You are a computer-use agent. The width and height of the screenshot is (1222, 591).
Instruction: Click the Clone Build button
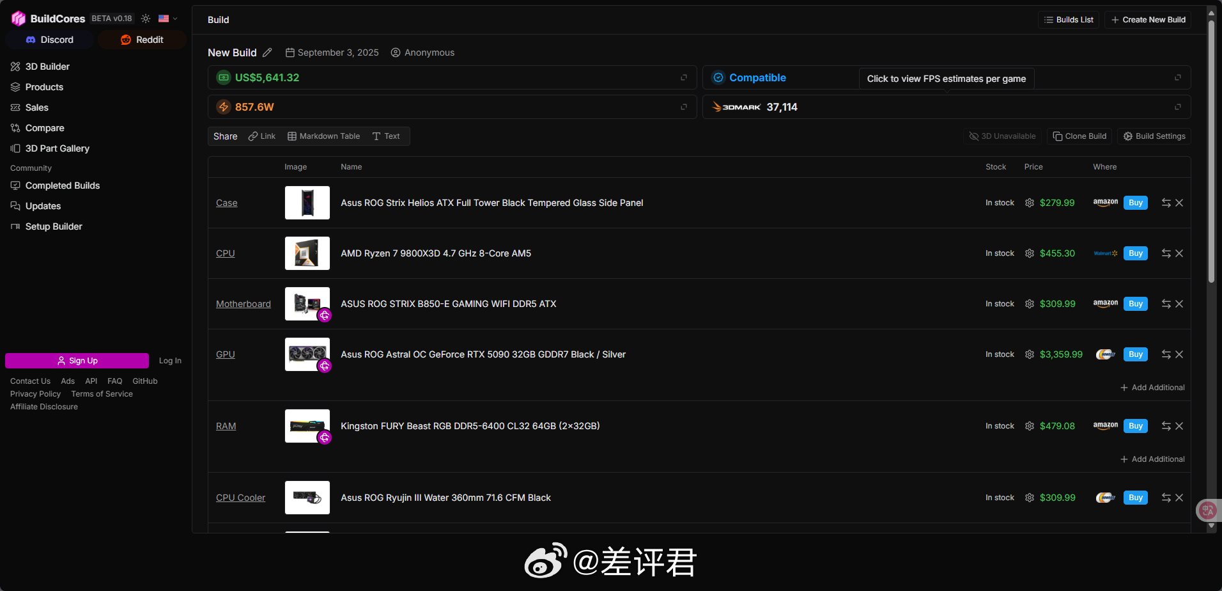click(x=1079, y=136)
